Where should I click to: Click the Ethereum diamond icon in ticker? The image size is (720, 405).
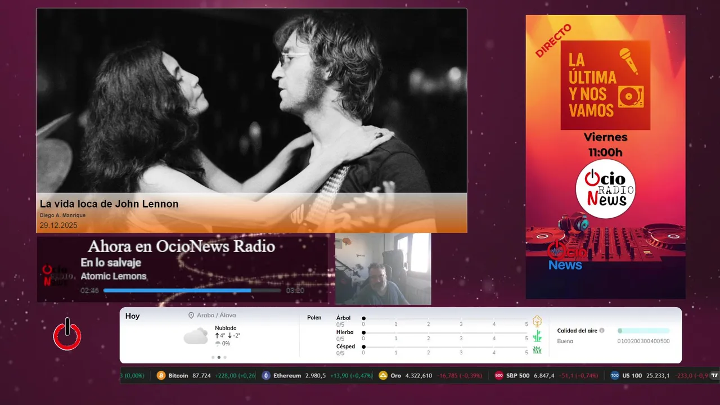click(x=266, y=375)
